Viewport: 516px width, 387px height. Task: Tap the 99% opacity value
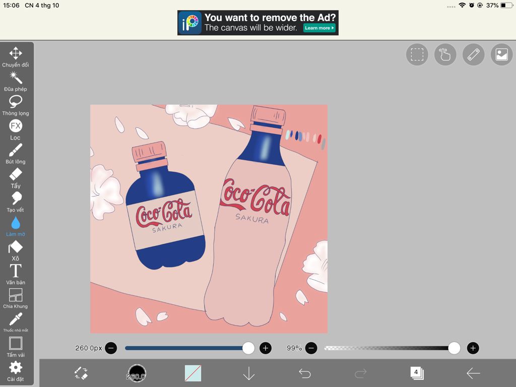pos(294,348)
